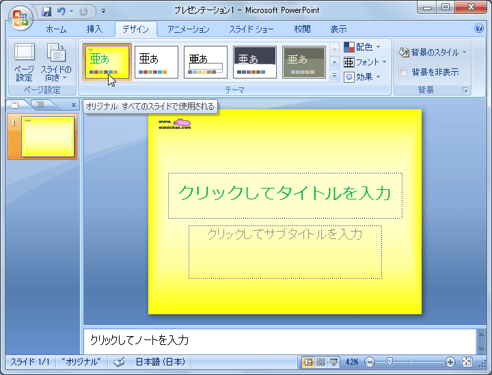This screenshot has height=375, width=492.
Task: Switch to the ホーム tab
Action: point(56,29)
